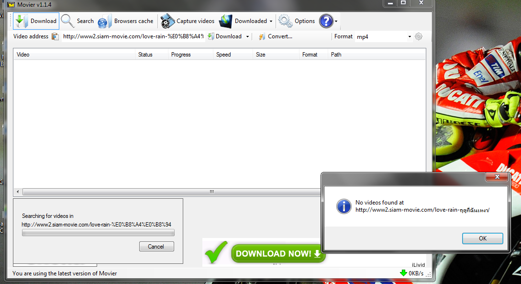Open Options settings
The image size is (521, 284).
tap(297, 21)
